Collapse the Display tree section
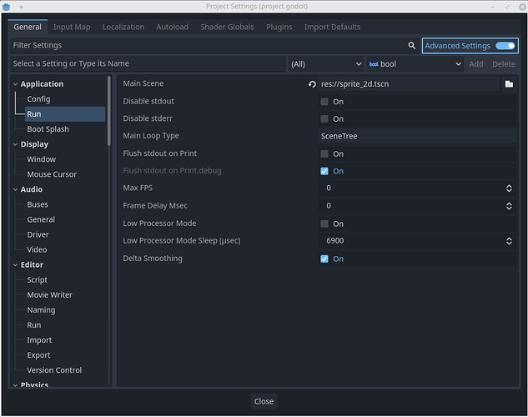Image resolution: width=528 pixels, height=417 pixels. point(15,144)
